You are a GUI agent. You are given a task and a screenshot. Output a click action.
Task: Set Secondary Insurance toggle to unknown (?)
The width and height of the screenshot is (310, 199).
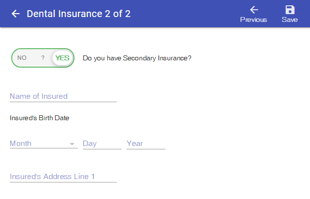click(43, 58)
